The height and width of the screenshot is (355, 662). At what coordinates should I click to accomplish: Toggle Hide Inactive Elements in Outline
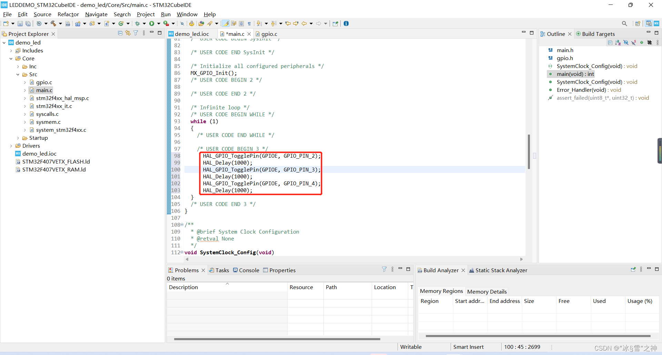[x=650, y=42]
